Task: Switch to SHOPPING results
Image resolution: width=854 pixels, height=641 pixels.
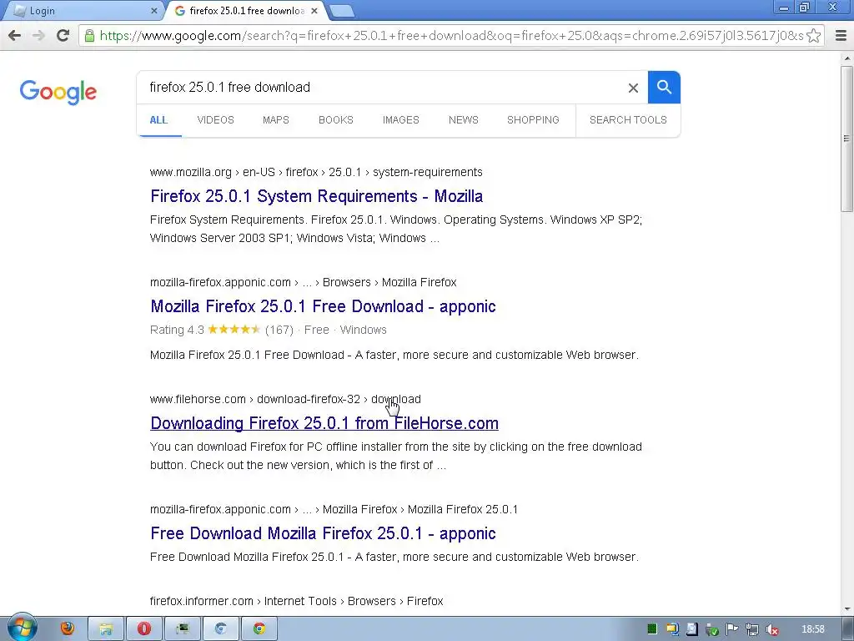Action: (533, 120)
